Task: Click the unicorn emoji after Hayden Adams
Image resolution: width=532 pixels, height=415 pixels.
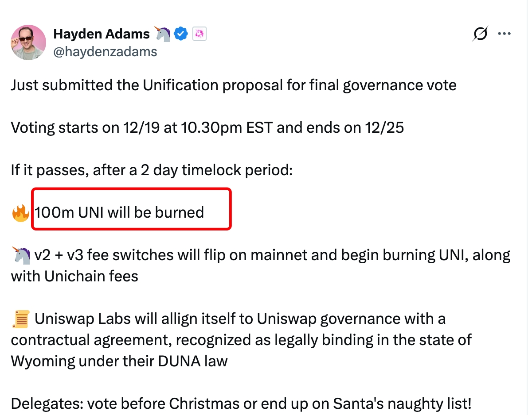Action: tap(162, 33)
